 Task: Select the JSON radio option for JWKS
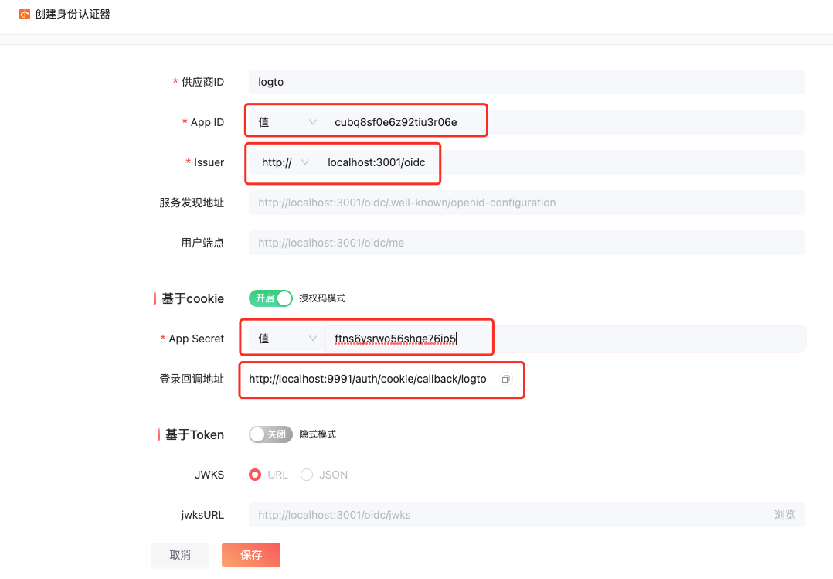(307, 475)
